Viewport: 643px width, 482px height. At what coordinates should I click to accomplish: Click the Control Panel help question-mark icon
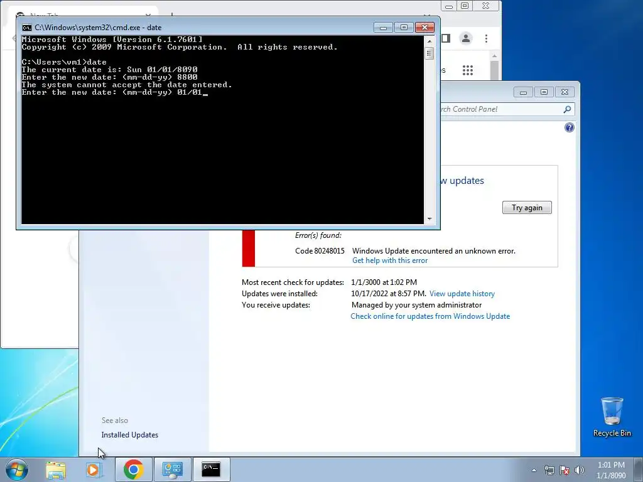coord(569,127)
